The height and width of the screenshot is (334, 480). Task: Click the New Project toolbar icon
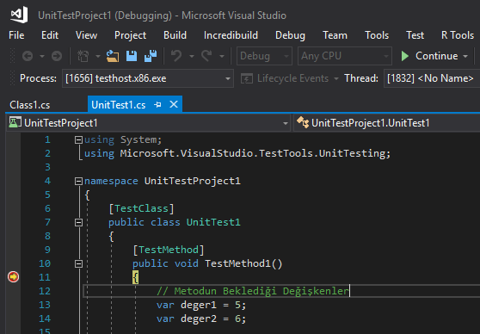[x=83, y=56]
